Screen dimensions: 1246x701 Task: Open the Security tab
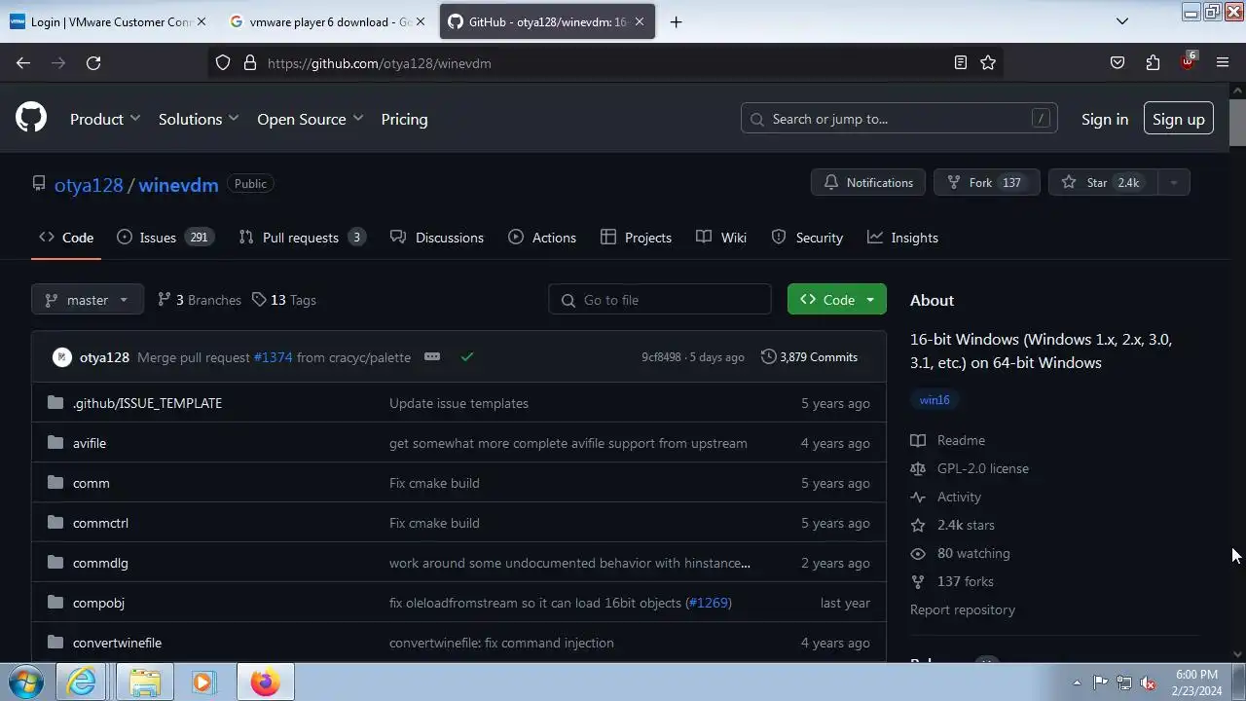point(807,238)
